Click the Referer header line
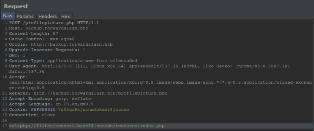Image resolution: width=314 pixels, height=131 pixels. point(88,93)
